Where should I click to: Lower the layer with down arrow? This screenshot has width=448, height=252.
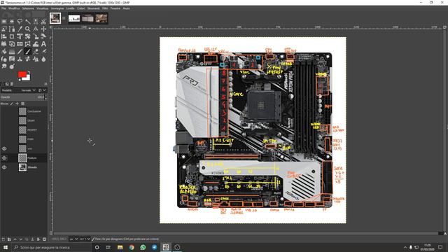[x=20, y=239]
